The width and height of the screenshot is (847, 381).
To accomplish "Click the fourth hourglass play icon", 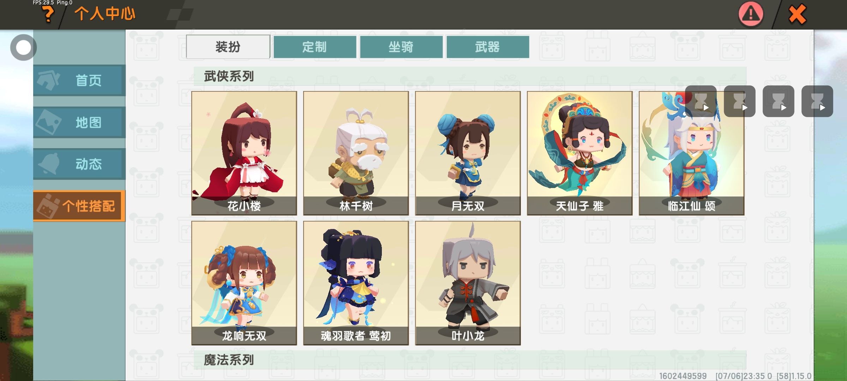I will [817, 101].
